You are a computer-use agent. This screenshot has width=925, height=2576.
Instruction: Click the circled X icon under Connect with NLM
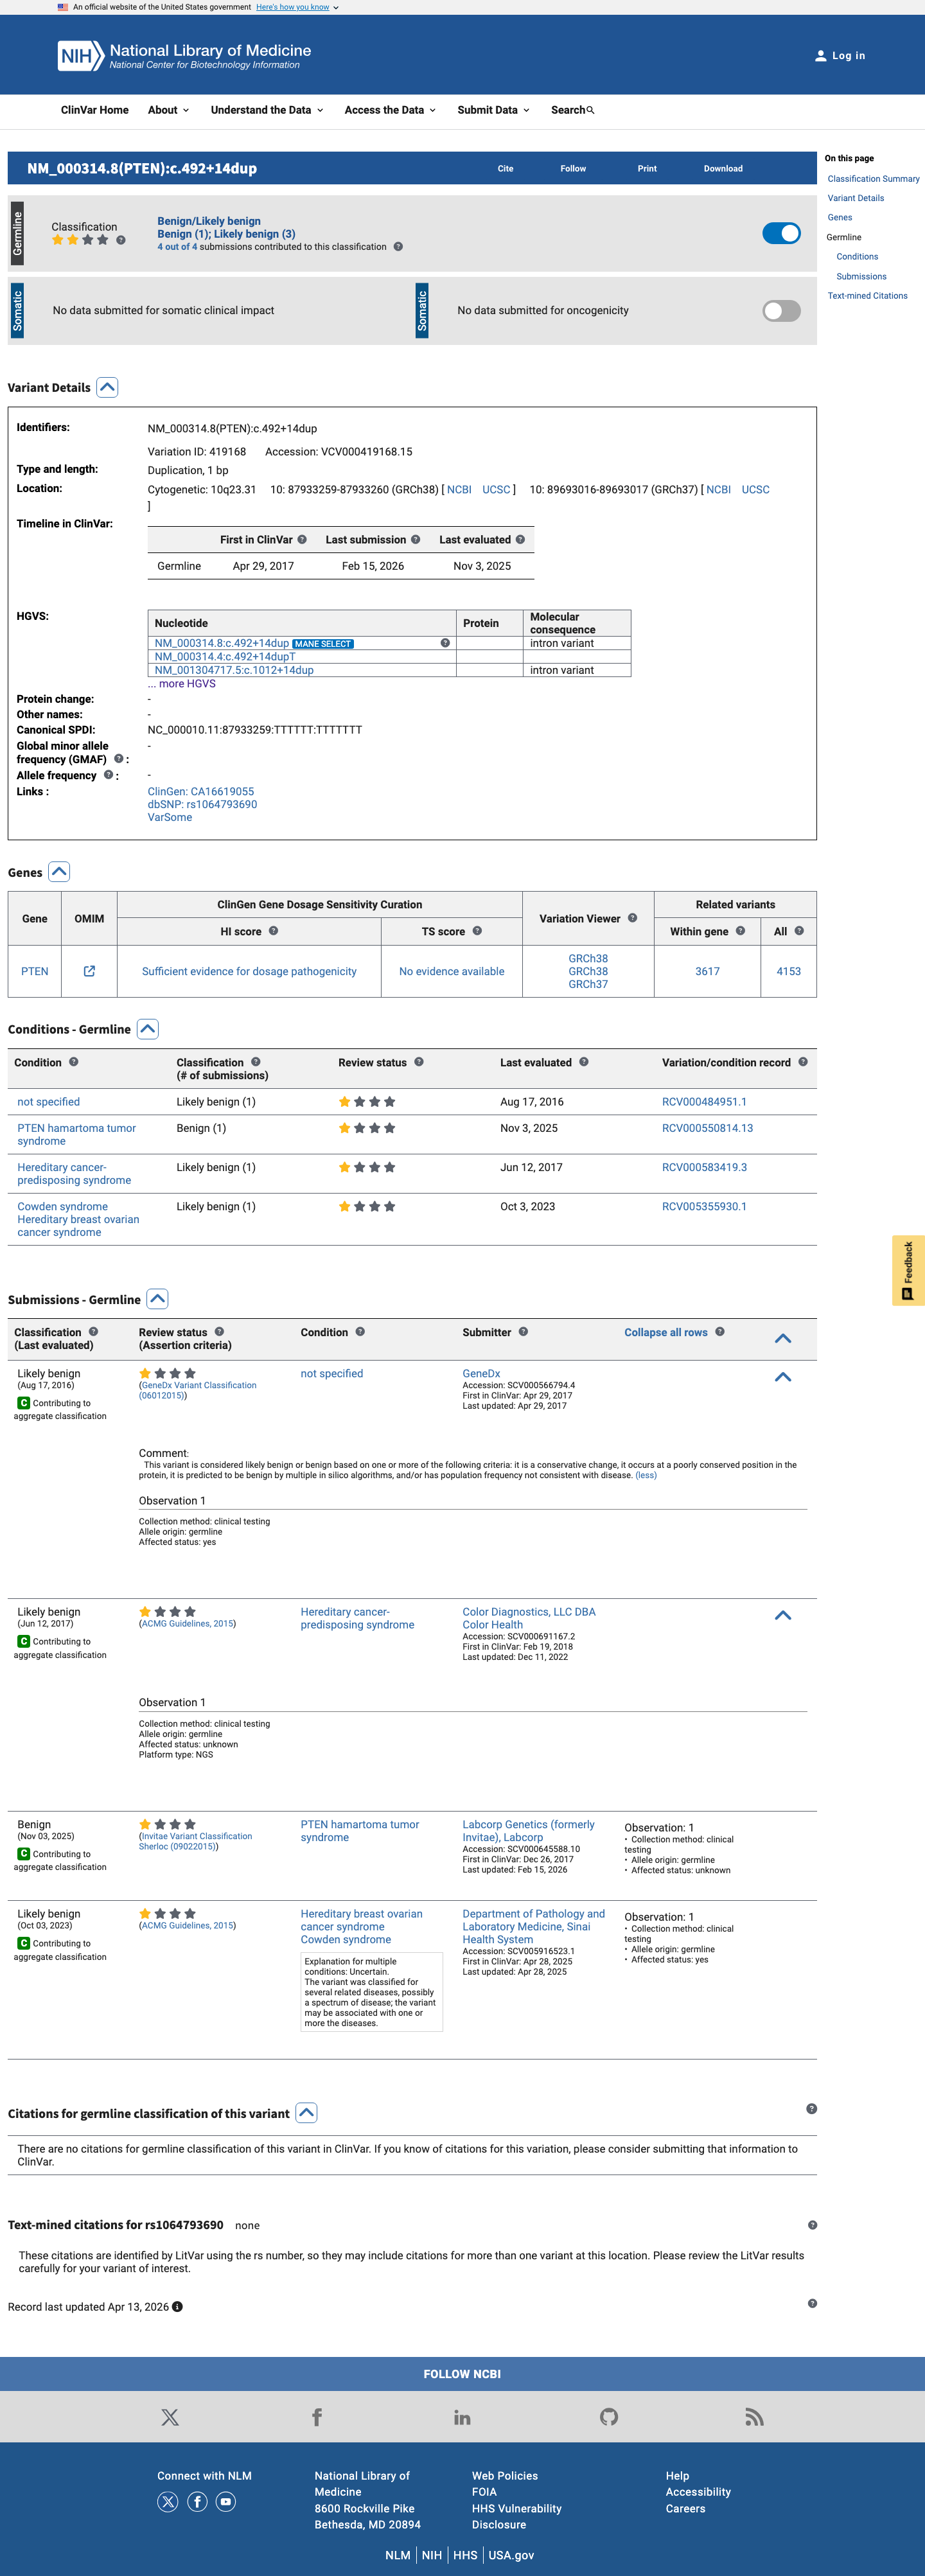pos(168,2502)
